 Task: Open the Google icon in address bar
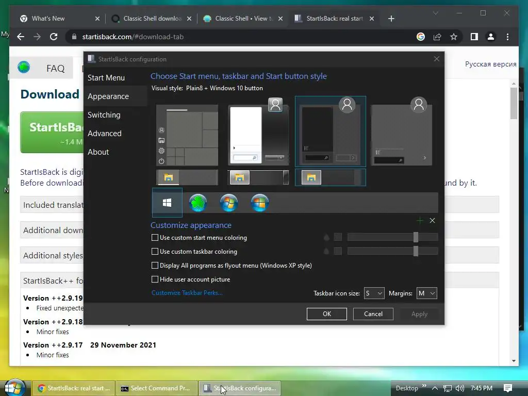421,37
